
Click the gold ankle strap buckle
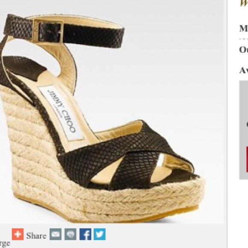(48, 31)
